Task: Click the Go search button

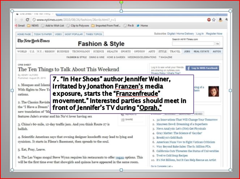Action: click(217, 44)
